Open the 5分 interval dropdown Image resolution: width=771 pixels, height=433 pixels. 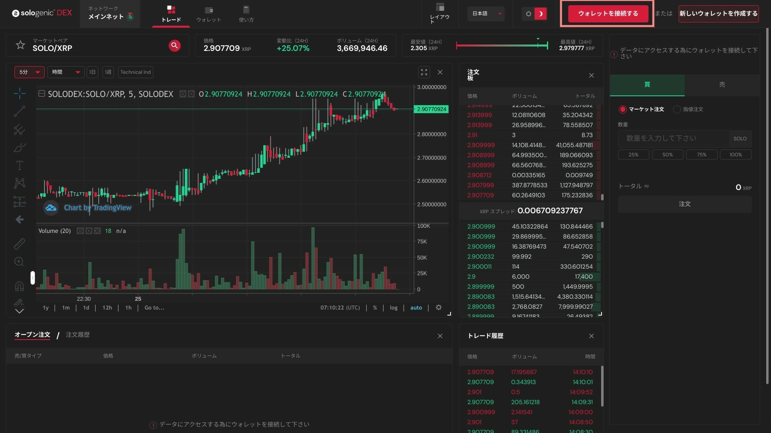pos(29,72)
